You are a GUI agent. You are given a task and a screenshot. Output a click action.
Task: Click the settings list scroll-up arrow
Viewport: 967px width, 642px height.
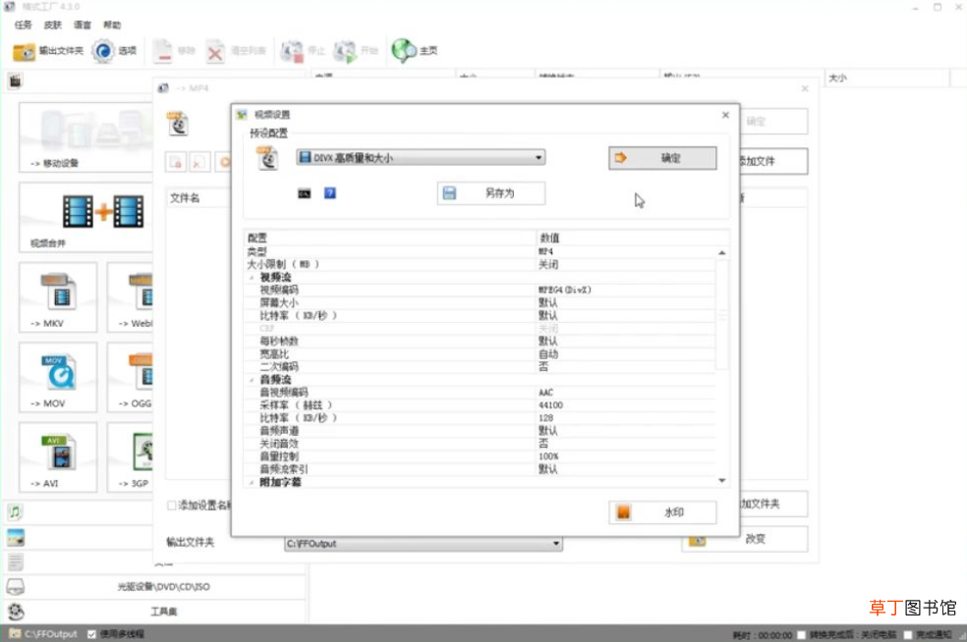click(x=721, y=252)
